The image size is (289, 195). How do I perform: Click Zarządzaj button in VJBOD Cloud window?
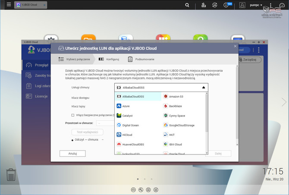(250, 60)
